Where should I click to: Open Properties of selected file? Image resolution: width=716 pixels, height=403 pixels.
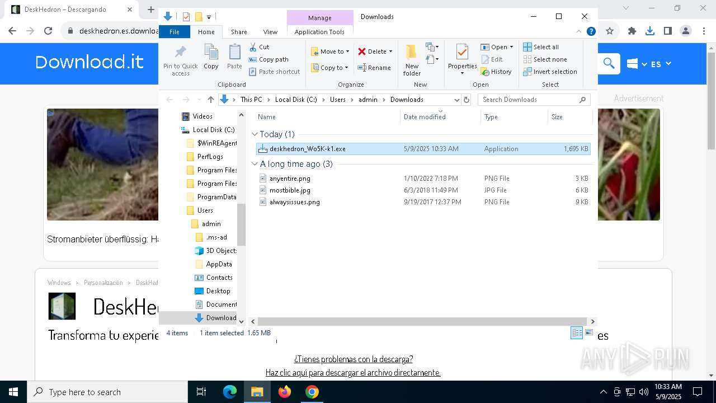coord(462,60)
